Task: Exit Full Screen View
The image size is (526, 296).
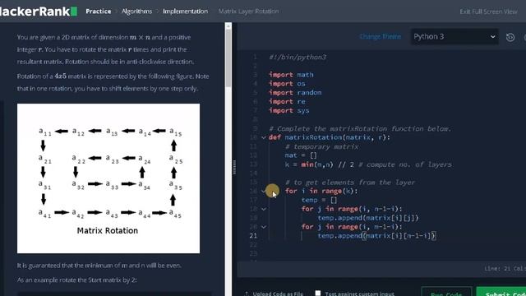Action: click(x=488, y=12)
